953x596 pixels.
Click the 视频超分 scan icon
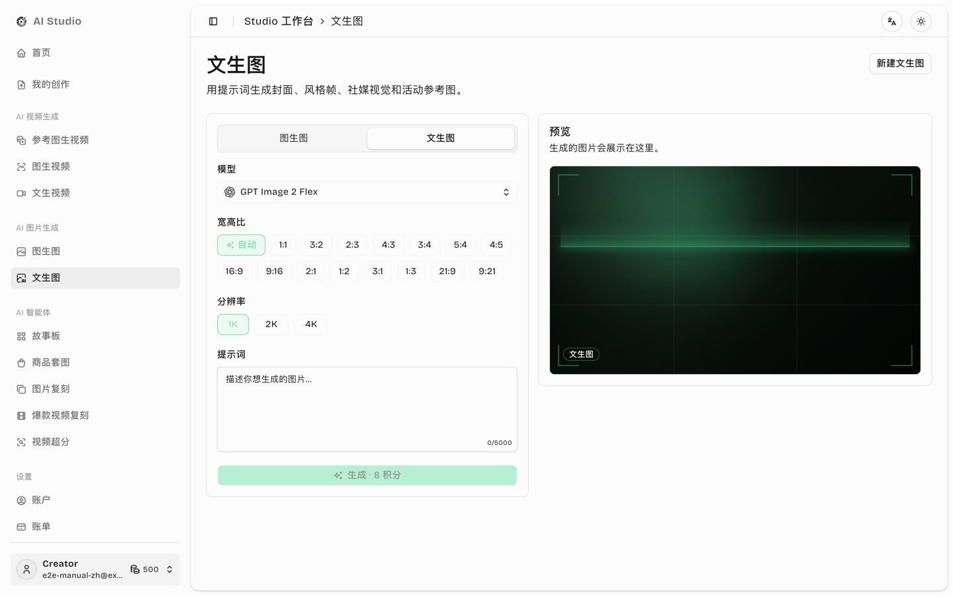(21, 442)
